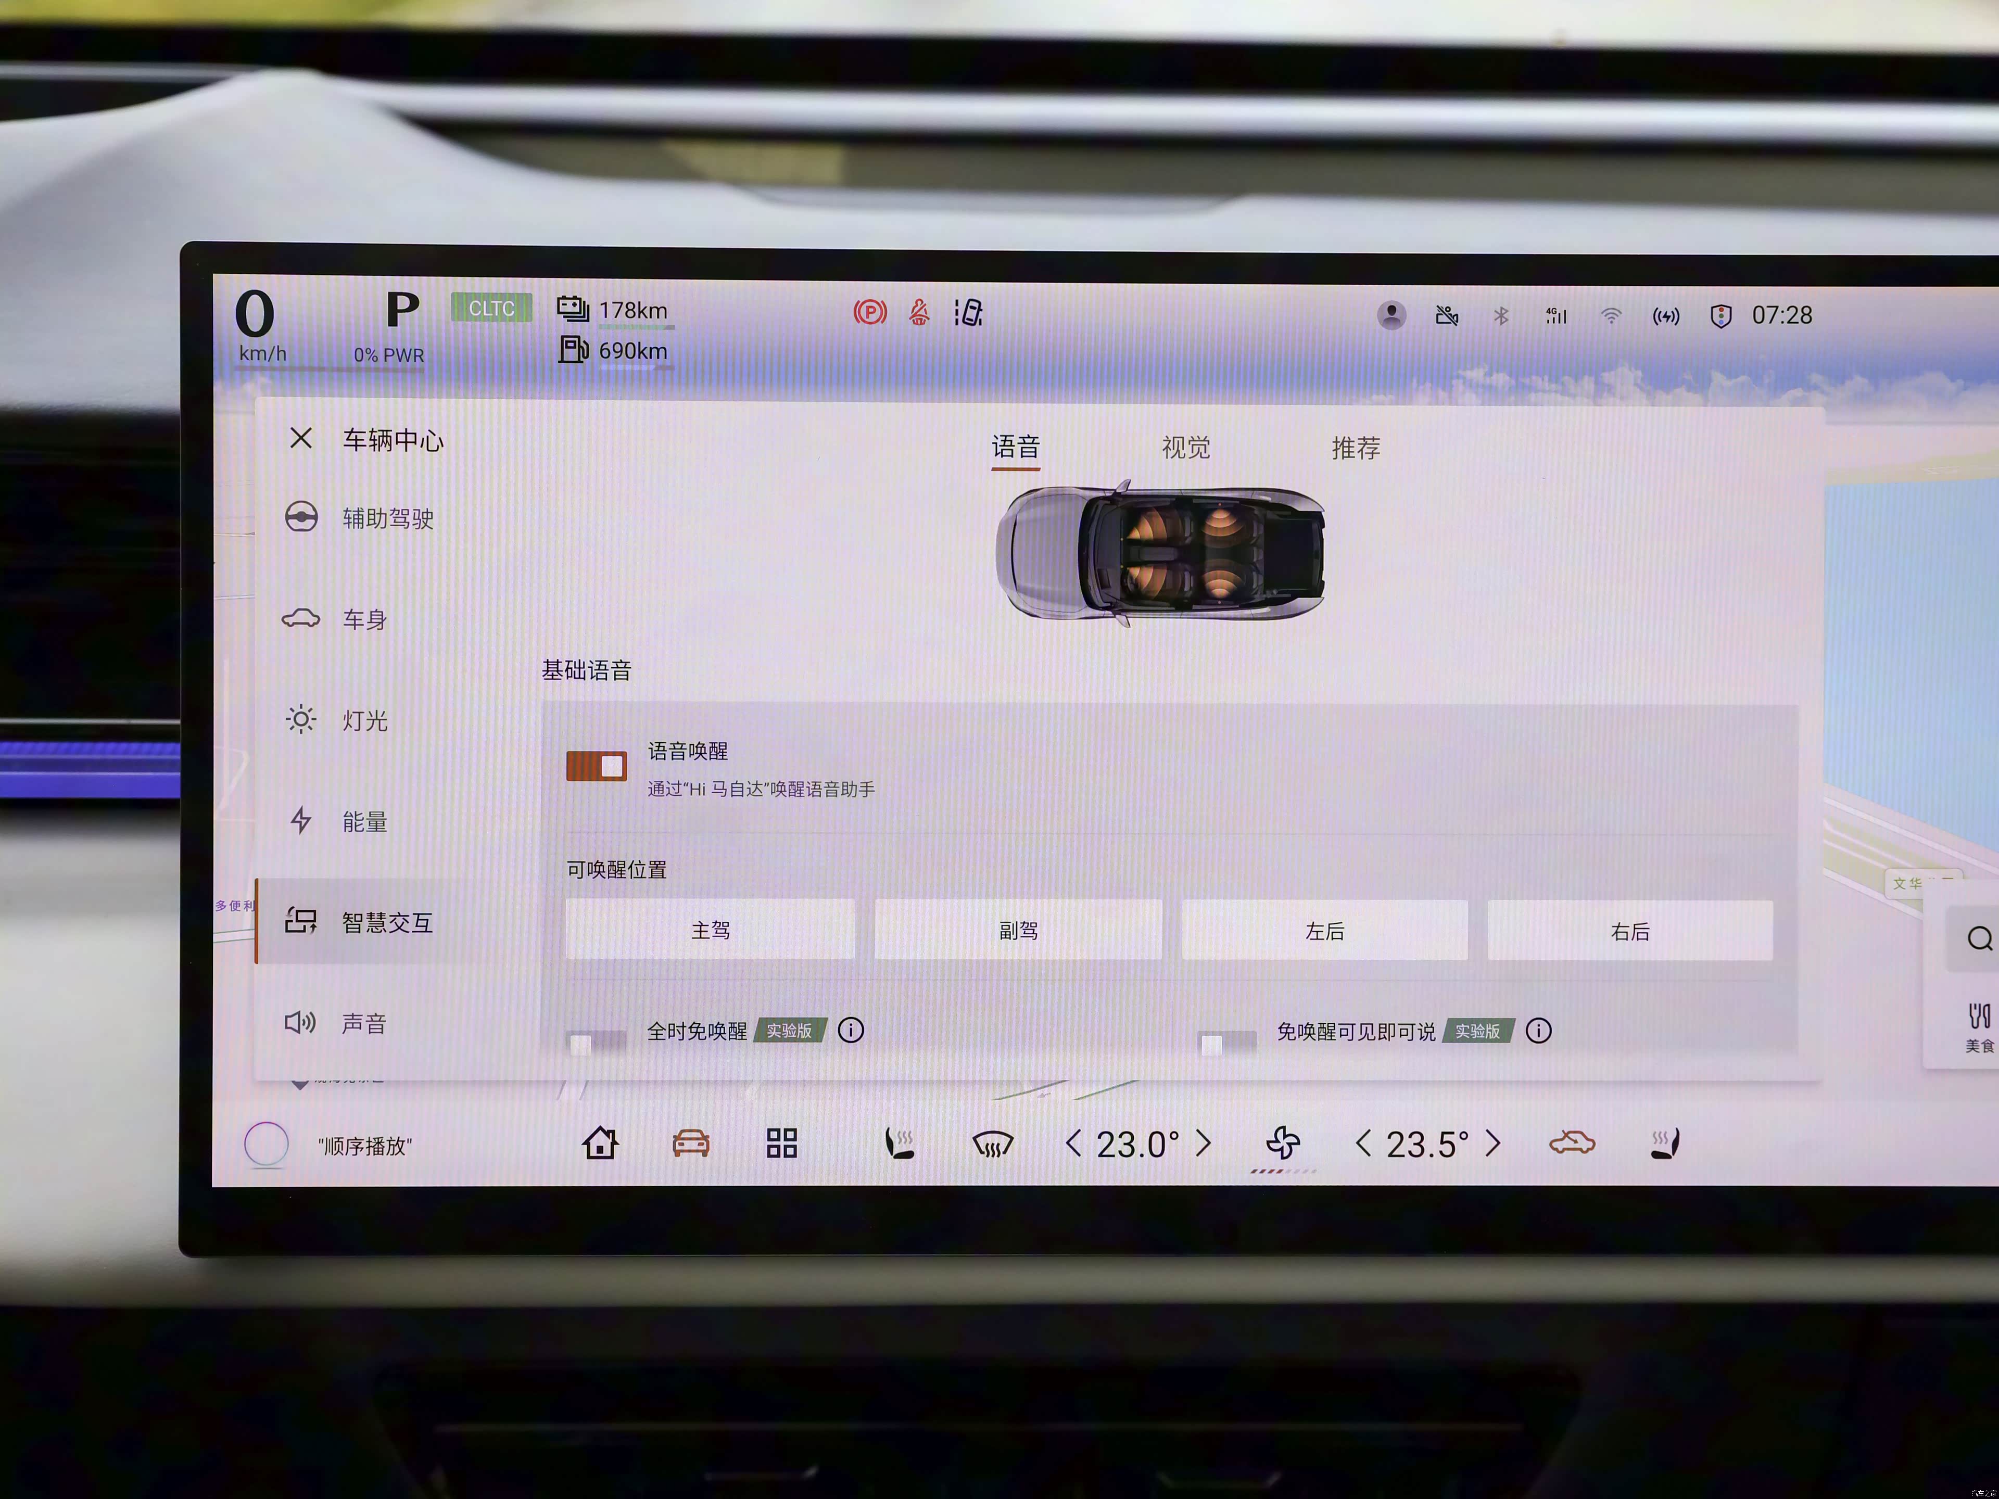Select 右后 wake-up position
The height and width of the screenshot is (1499, 1999).
point(1629,931)
